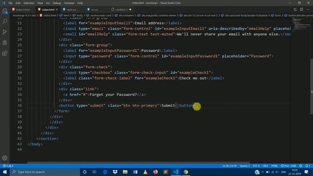Screen dimensions: 313x176
Task: Open the File menu
Action: (x=10, y=3)
